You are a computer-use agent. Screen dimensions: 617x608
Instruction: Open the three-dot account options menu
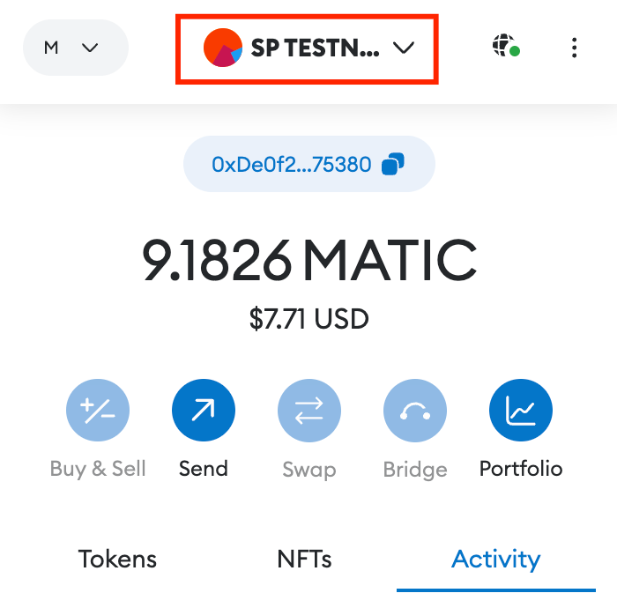pyautogui.click(x=574, y=48)
